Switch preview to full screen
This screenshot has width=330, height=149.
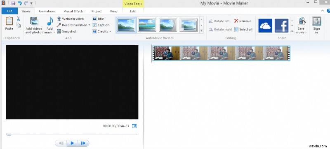coord(134,126)
